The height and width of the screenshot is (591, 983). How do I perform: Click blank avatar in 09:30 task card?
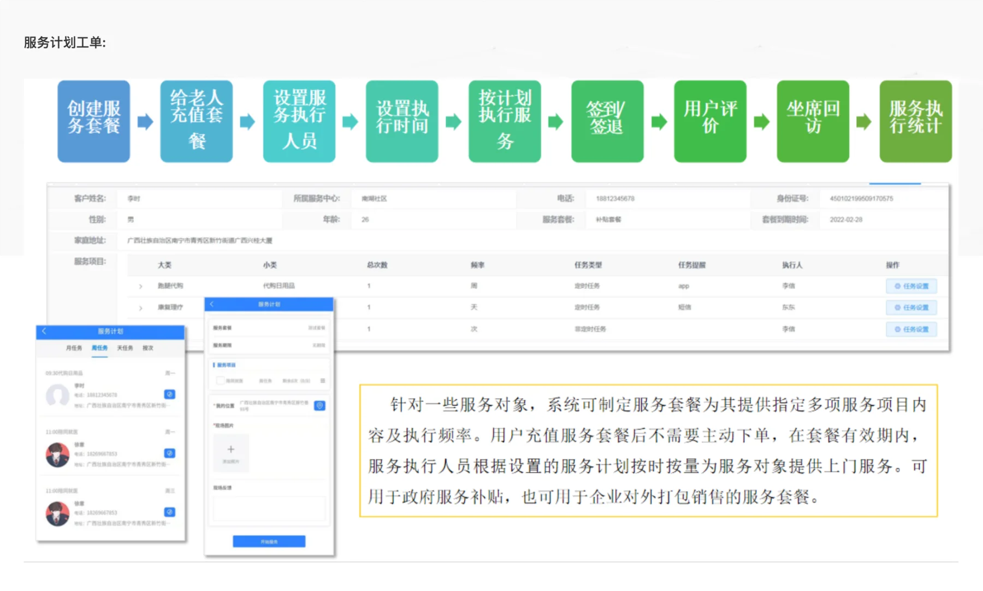pos(57,395)
